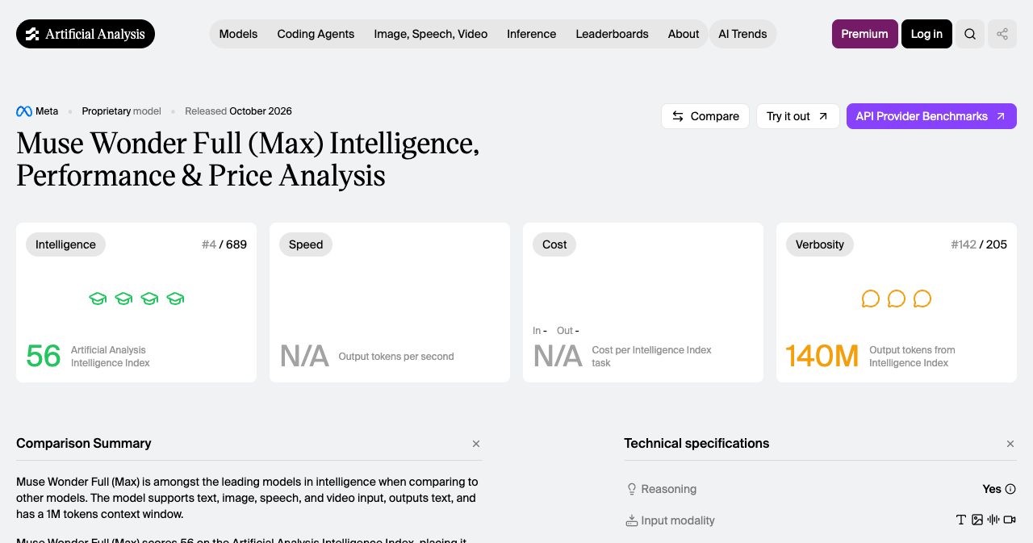The image size is (1033, 543).
Task: Click the Cost card label
Action: [554, 244]
